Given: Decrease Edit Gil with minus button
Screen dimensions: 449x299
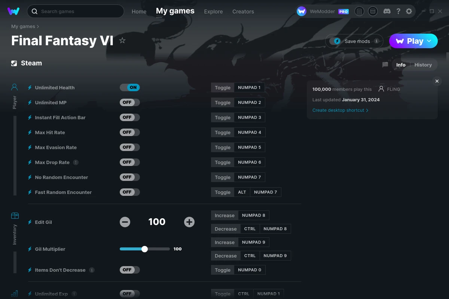Looking at the screenshot, I should [125, 222].
